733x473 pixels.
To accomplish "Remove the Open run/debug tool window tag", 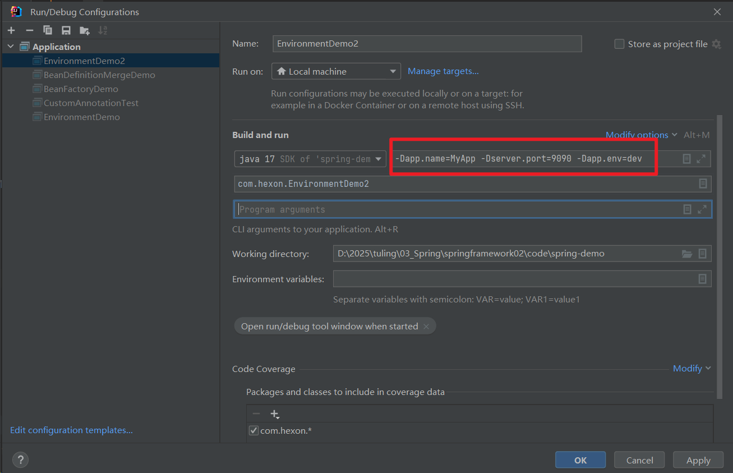I will [426, 327].
